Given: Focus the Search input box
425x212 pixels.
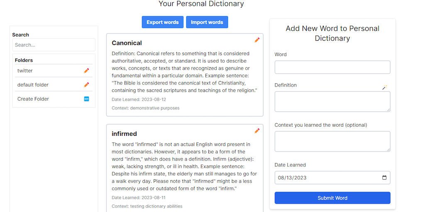Looking at the screenshot, I should pos(54,45).
